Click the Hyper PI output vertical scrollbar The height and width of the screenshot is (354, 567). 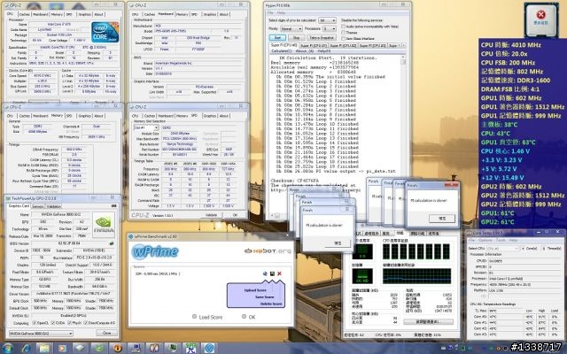pos(403,114)
